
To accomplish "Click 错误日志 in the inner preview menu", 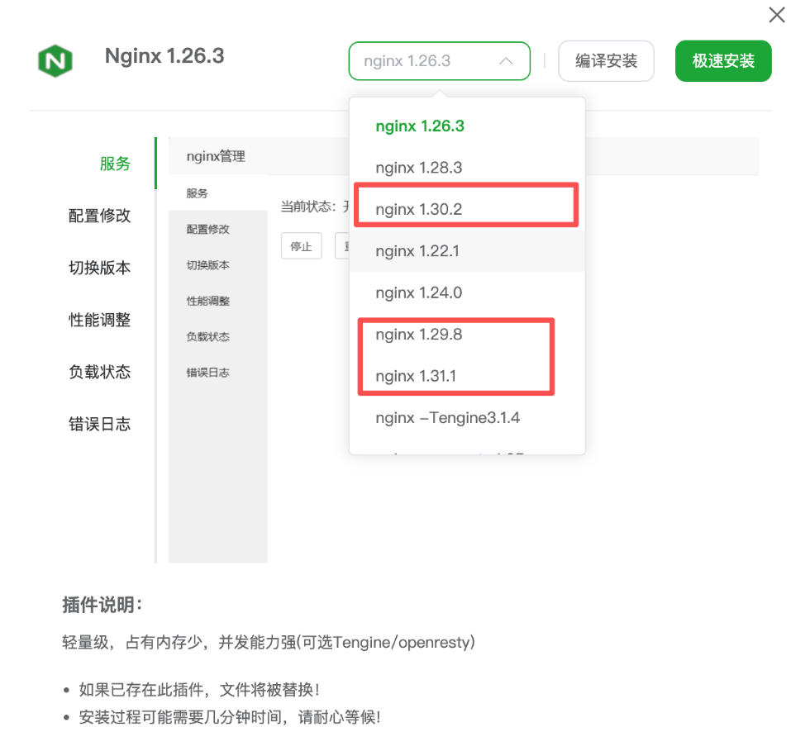I will pyautogui.click(x=207, y=372).
